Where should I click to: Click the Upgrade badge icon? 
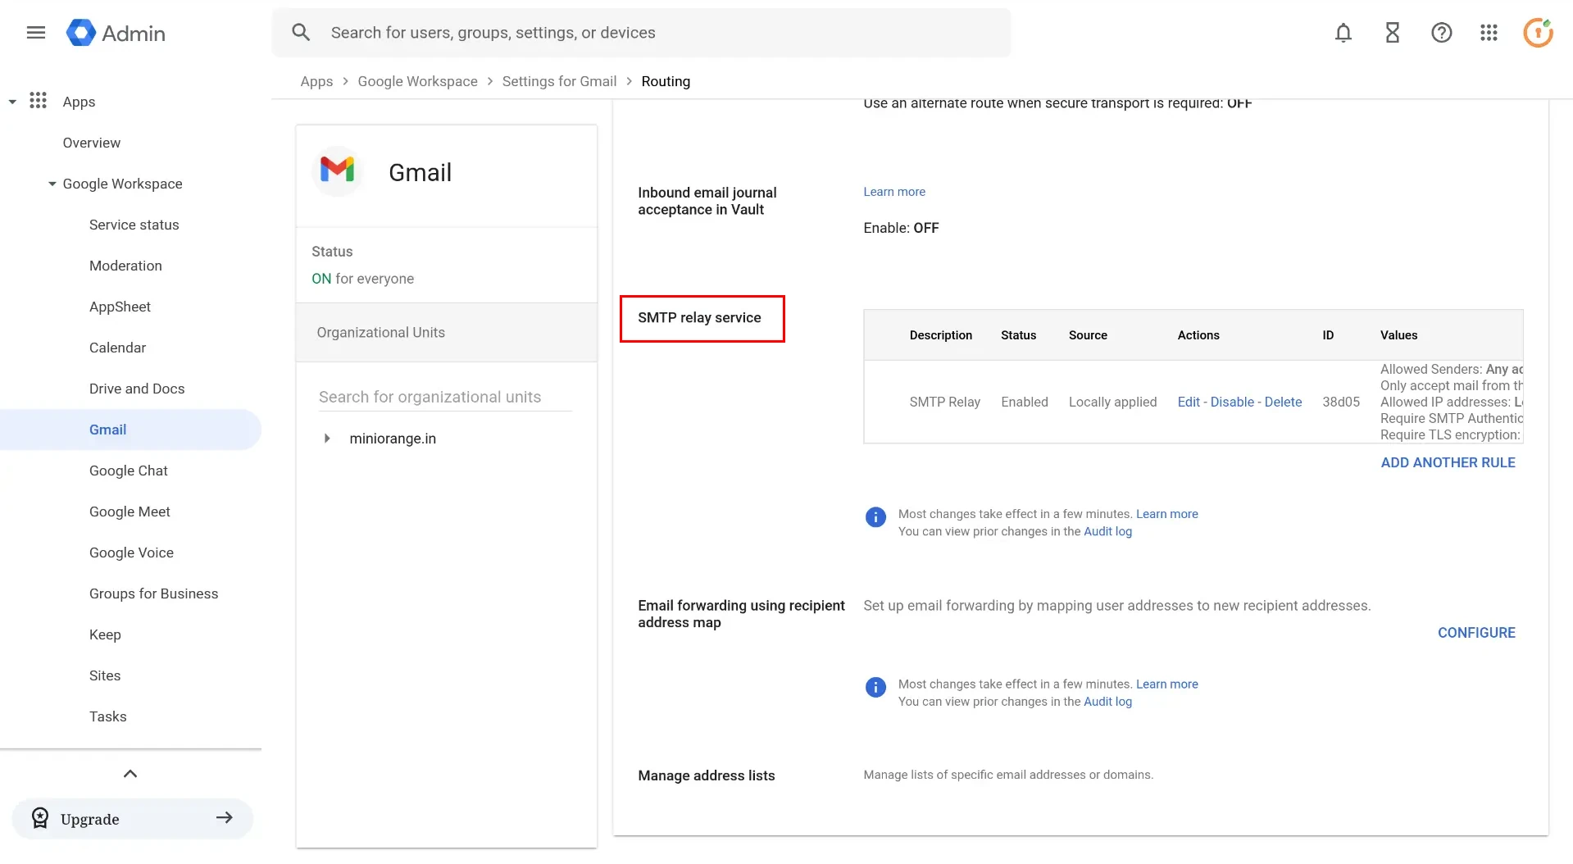[x=40, y=817]
